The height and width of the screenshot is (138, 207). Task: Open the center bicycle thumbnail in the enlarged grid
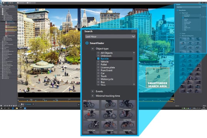click(x=109, y=115)
